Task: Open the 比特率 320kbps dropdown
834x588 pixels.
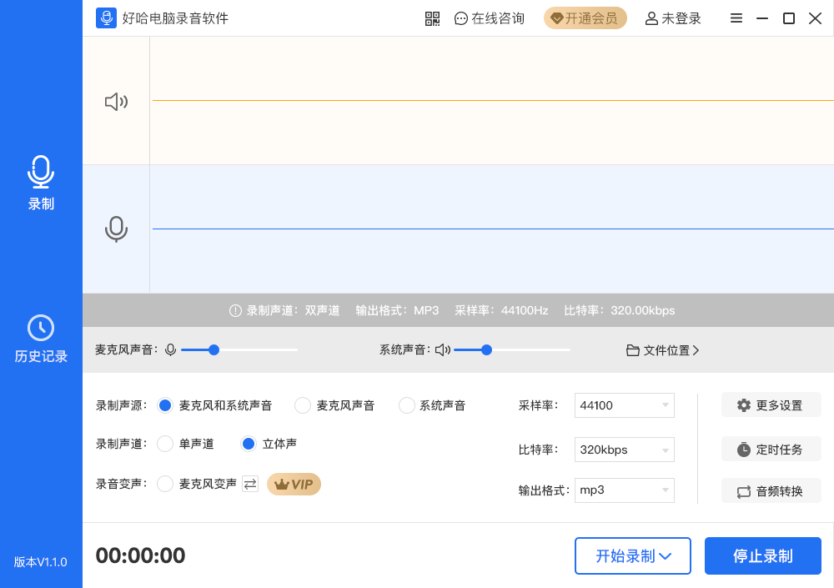Action: point(624,449)
